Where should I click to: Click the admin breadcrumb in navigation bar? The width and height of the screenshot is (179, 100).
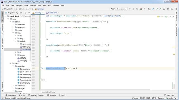22,9
